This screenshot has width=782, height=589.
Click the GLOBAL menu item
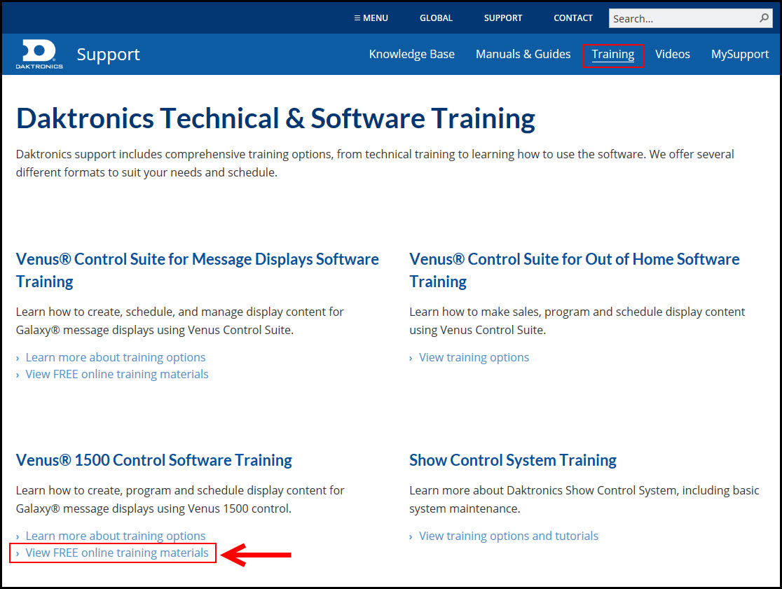pyautogui.click(x=436, y=18)
